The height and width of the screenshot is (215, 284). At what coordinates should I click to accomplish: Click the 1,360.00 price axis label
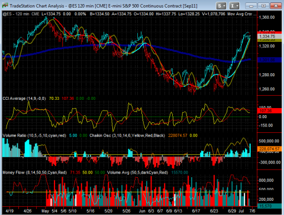267,17
